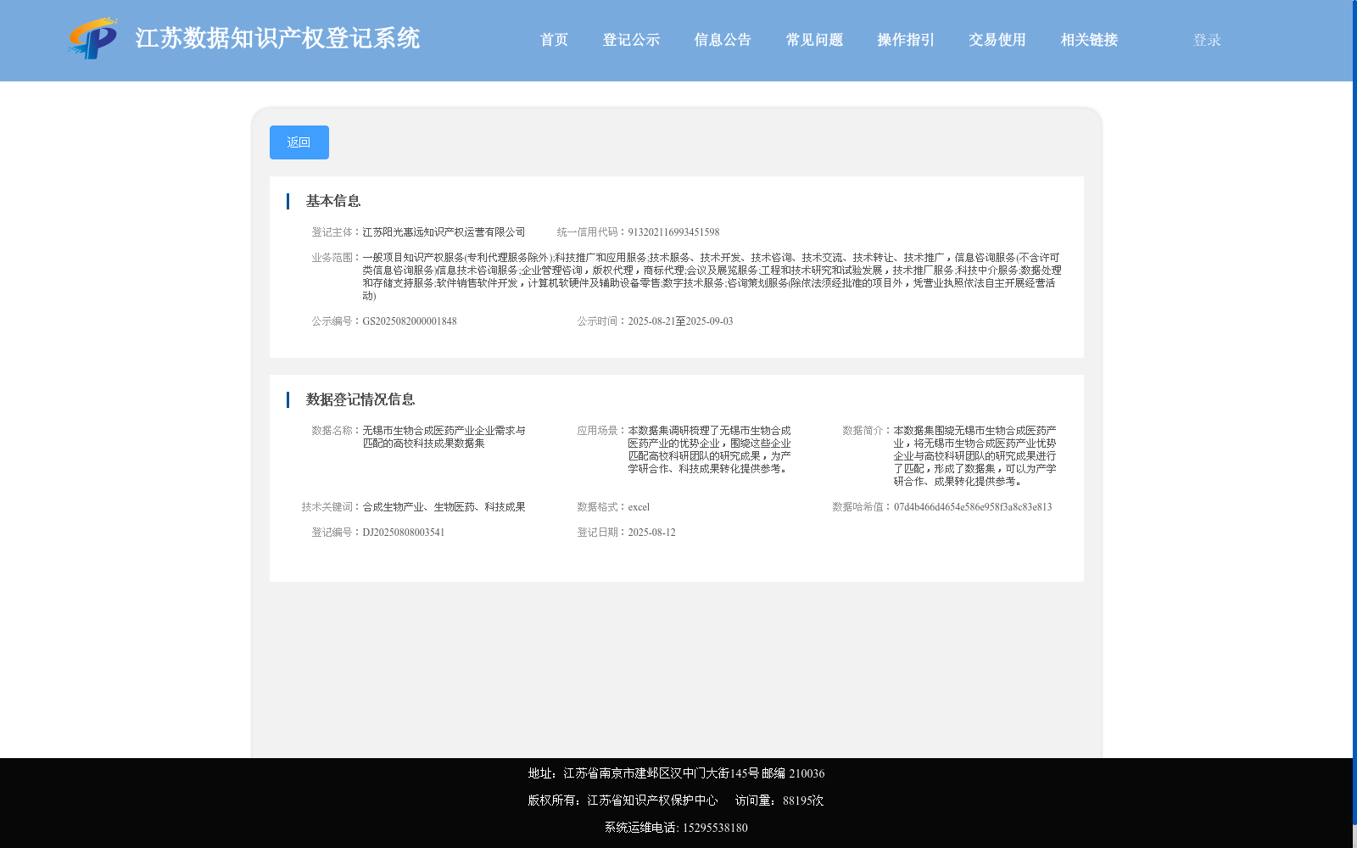Screen dimensions: 1357x848
Task: Select support phone 15295538180
Action: [715, 828]
